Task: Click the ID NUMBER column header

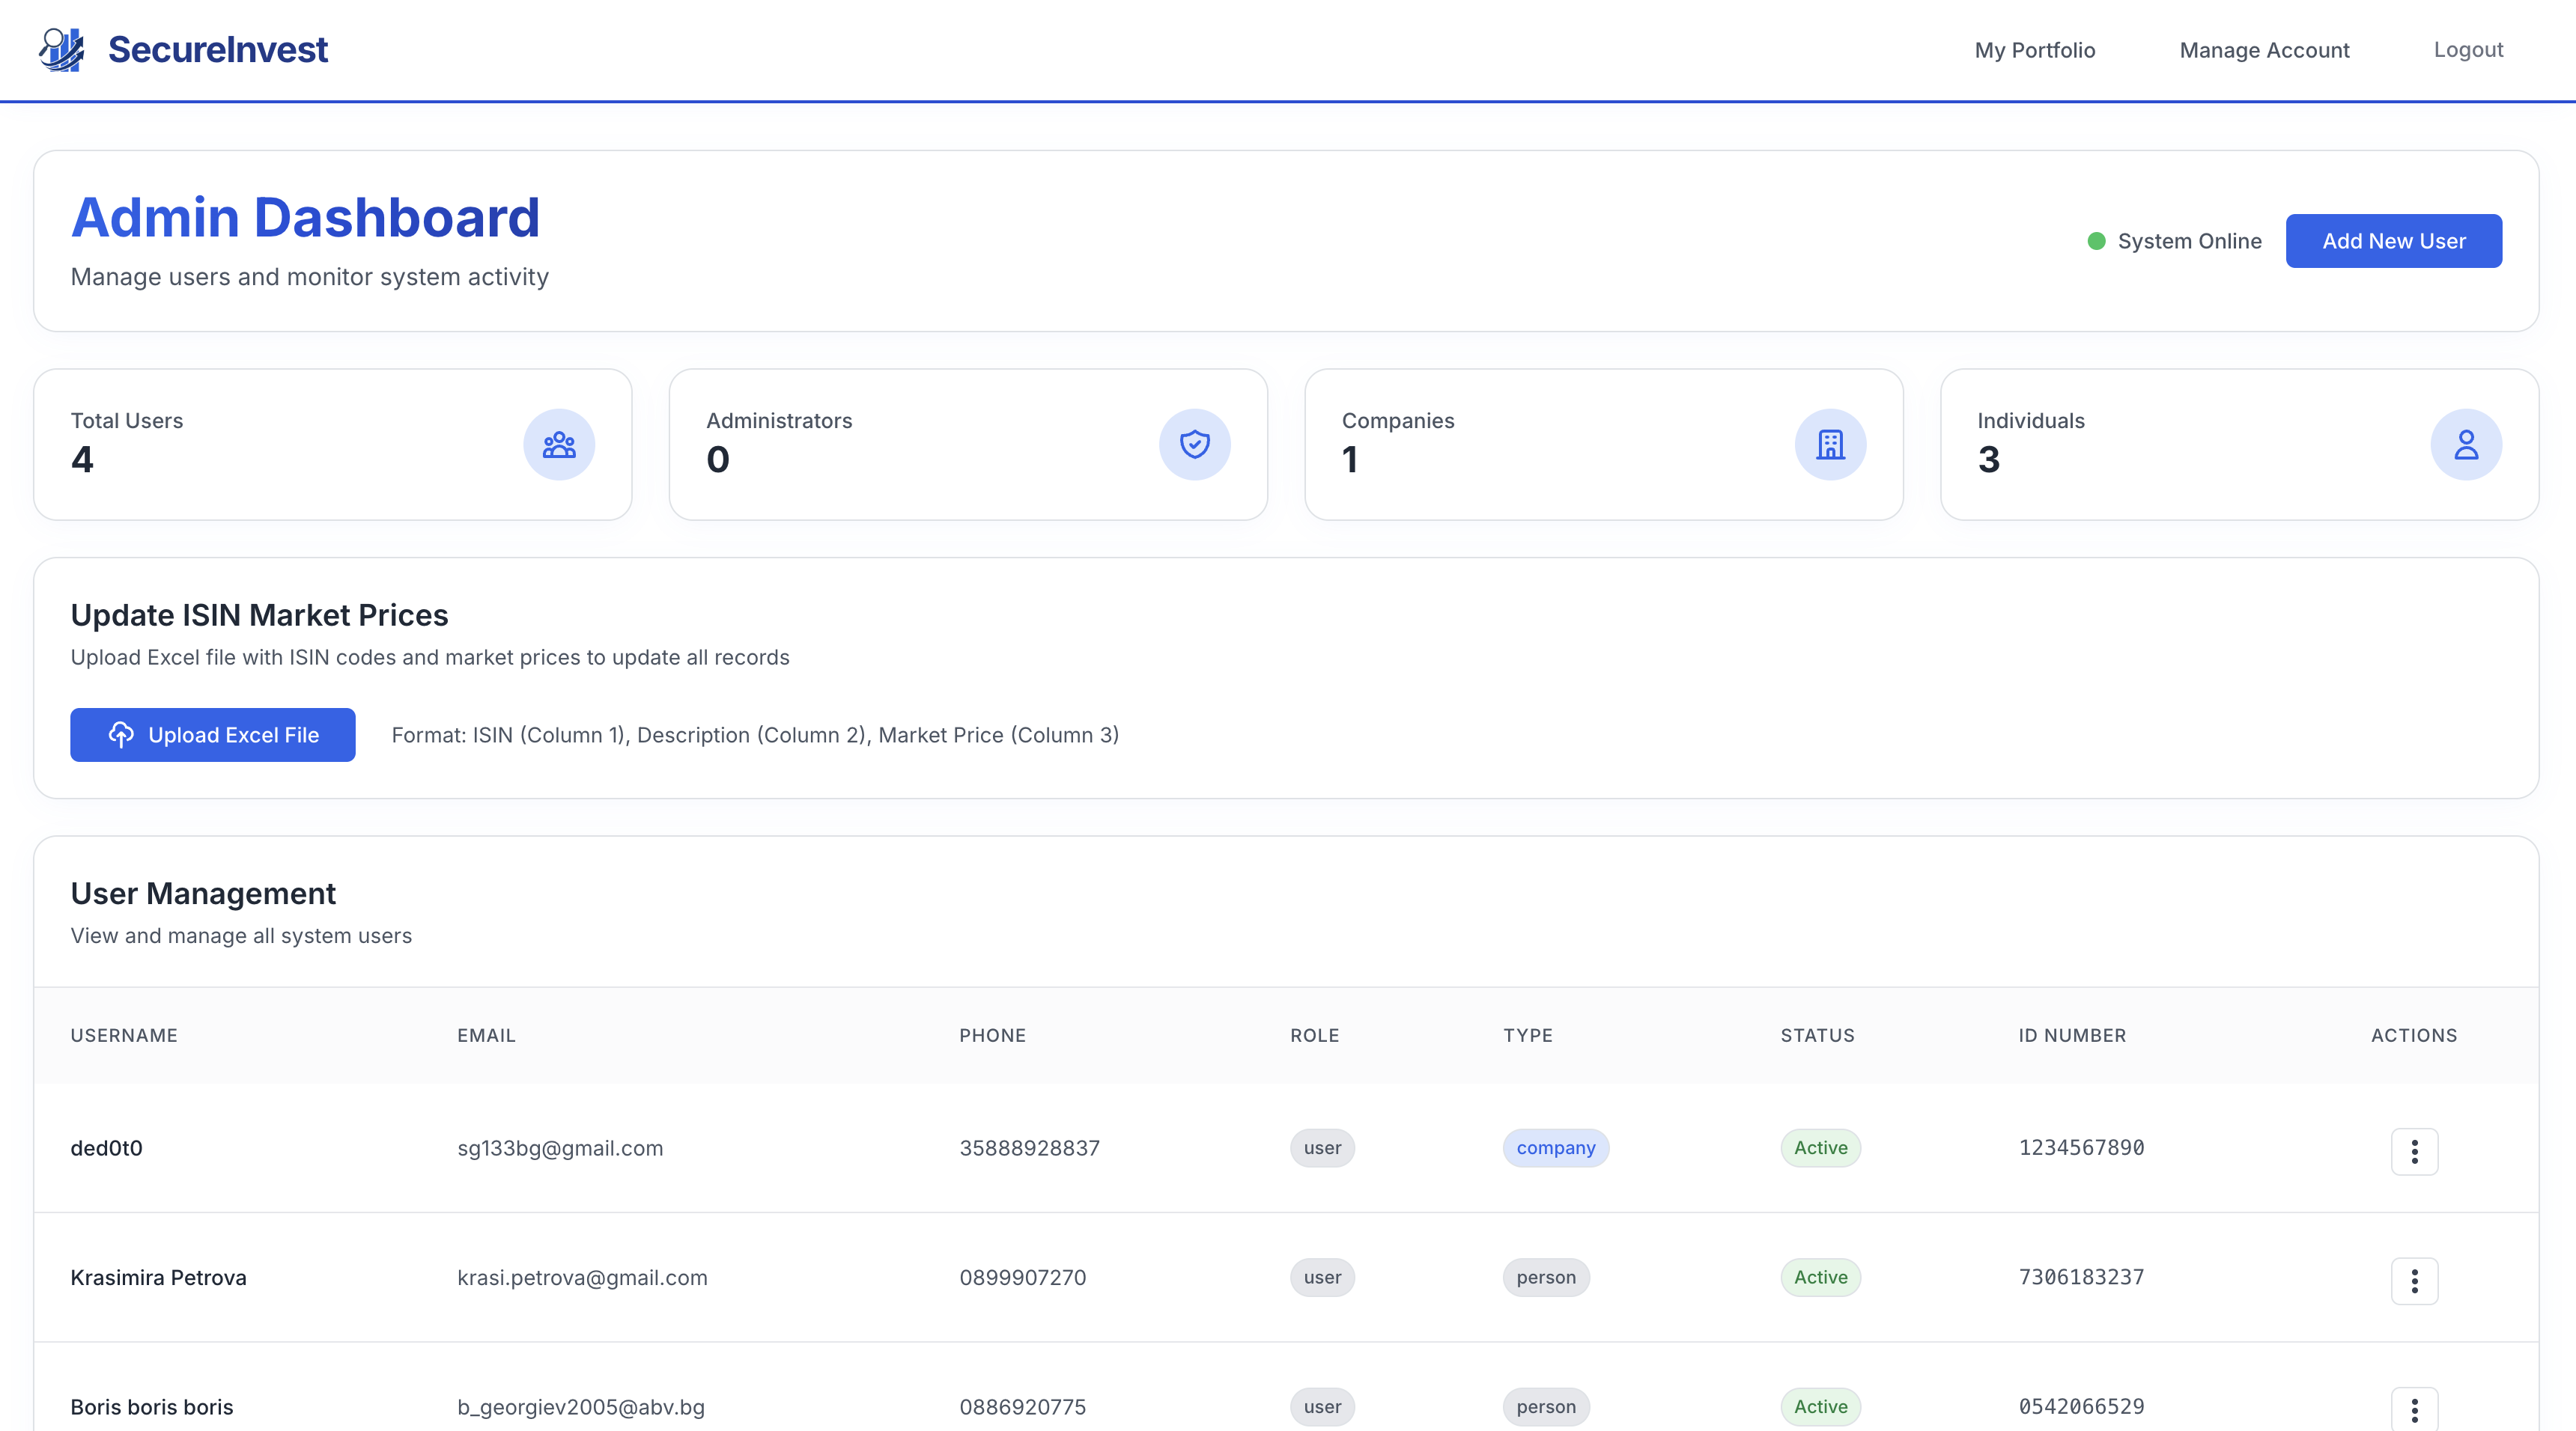Action: 2072,1035
